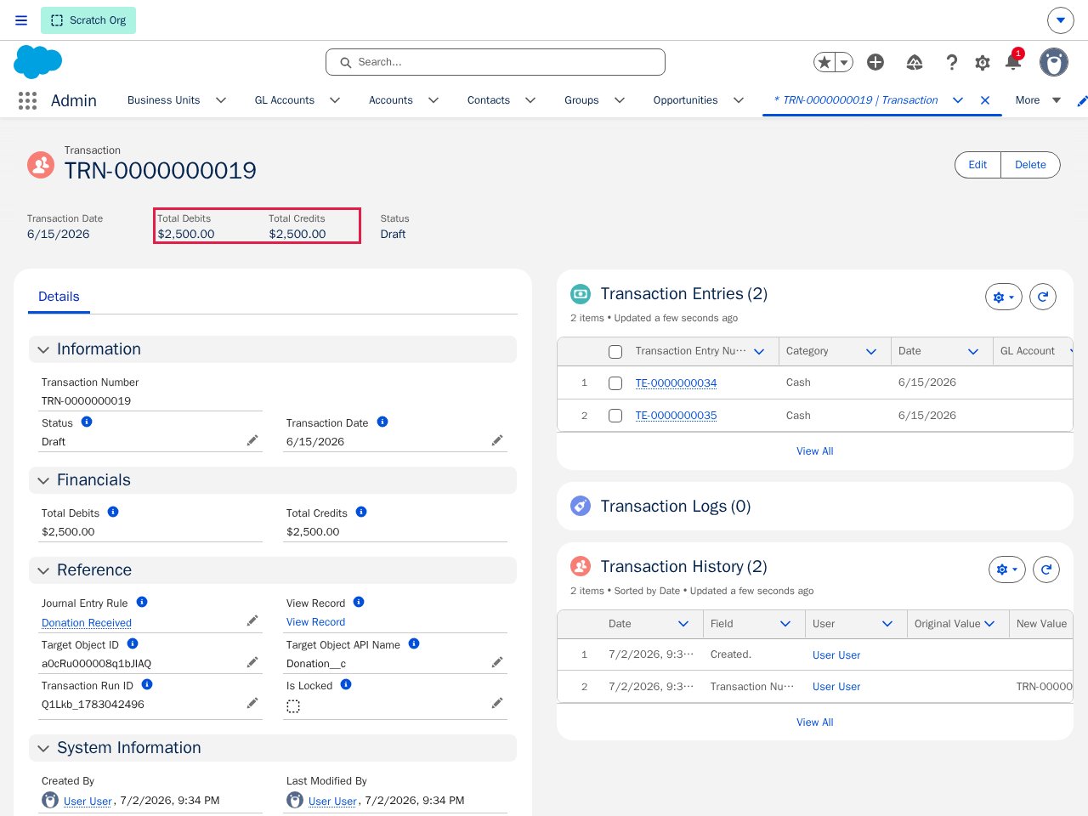
Task: Click the Transaction Logs icon
Action: (581, 506)
